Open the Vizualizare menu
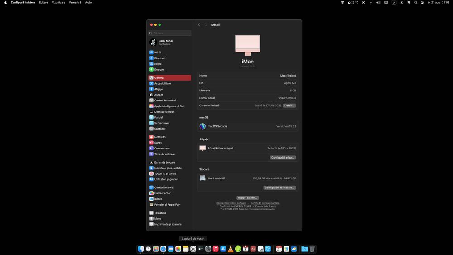453x255 pixels. point(58,2)
